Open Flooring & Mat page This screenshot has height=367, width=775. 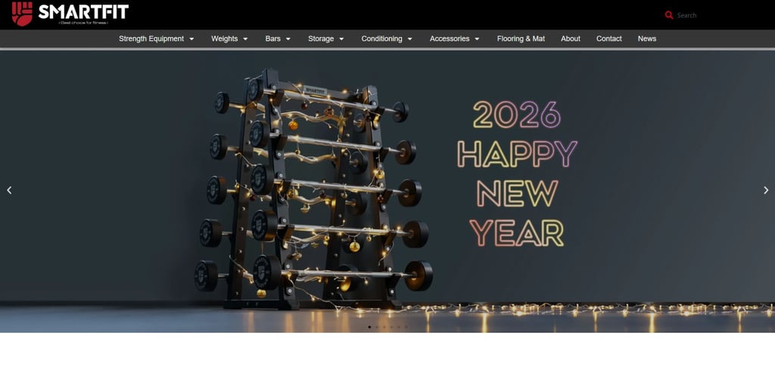pos(521,39)
